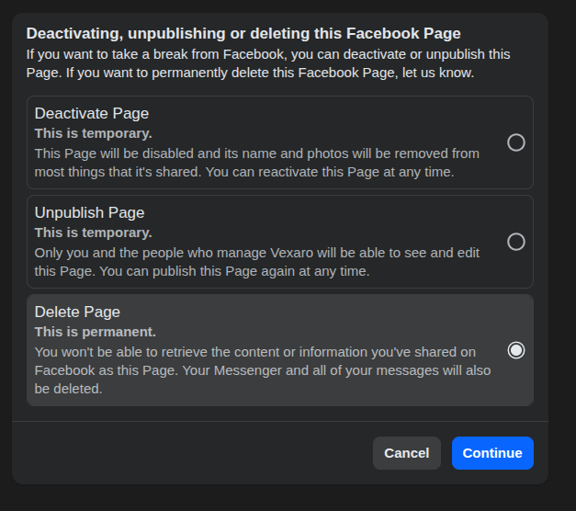
Task: Select the Unpublish Page radio button
Action: tap(516, 242)
